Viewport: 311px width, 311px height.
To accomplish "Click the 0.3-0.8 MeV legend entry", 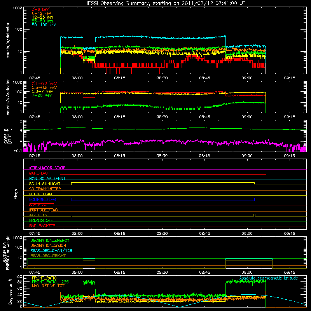I will coord(44,87).
